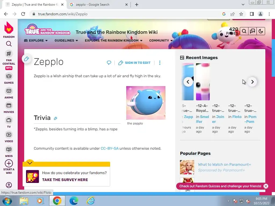The width and height of the screenshot is (275, 206).
Task: Click the Fandom flame logo in sidebar
Action: [9, 28]
